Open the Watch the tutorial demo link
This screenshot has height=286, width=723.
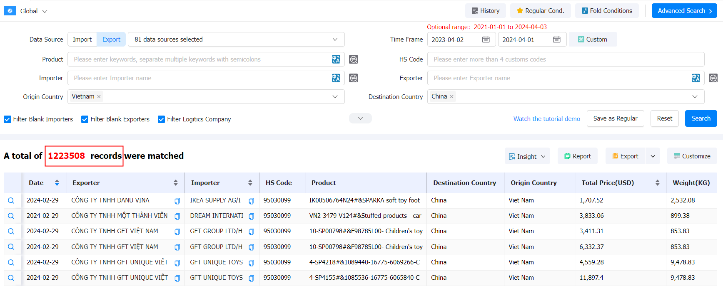click(x=546, y=119)
